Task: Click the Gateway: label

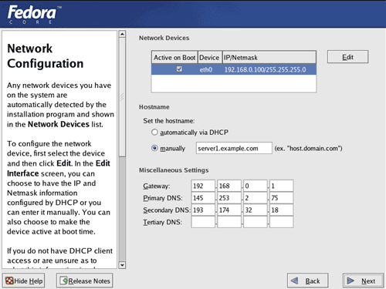Action: coord(157,186)
